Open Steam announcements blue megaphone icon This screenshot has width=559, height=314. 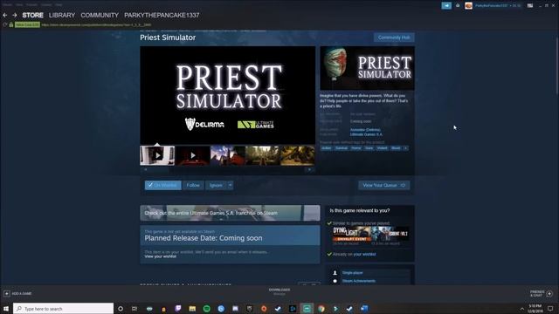(x=446, y=5)
